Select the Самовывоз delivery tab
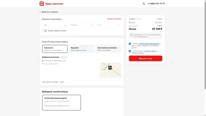206x116 pixels. pos(55,49)
